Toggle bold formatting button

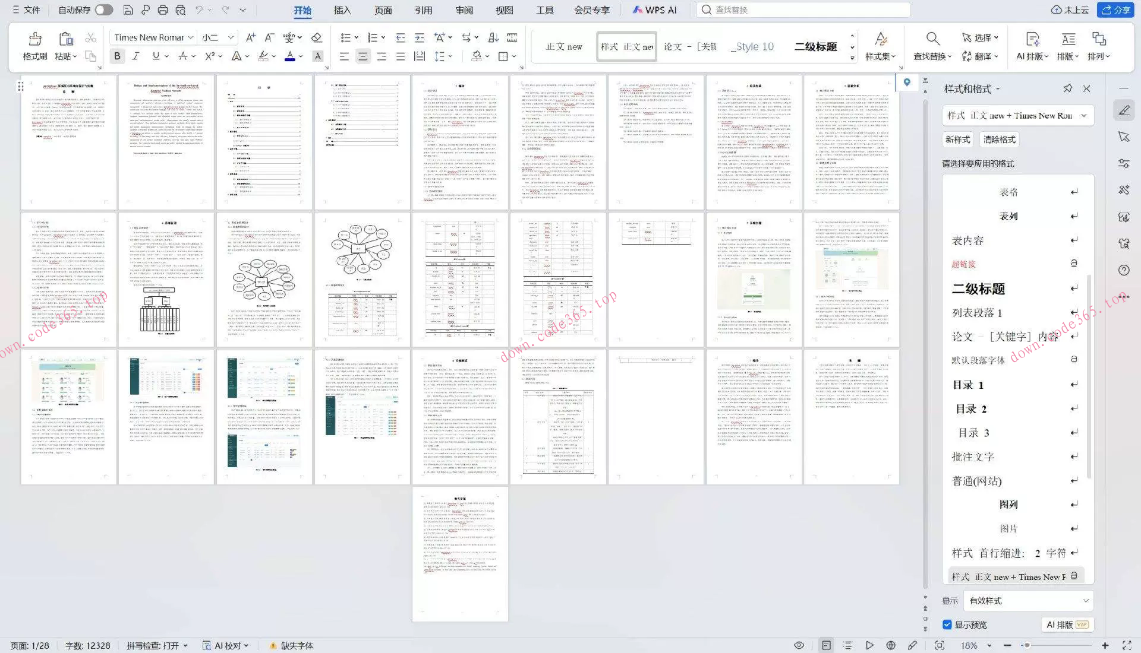pos(117,56)
